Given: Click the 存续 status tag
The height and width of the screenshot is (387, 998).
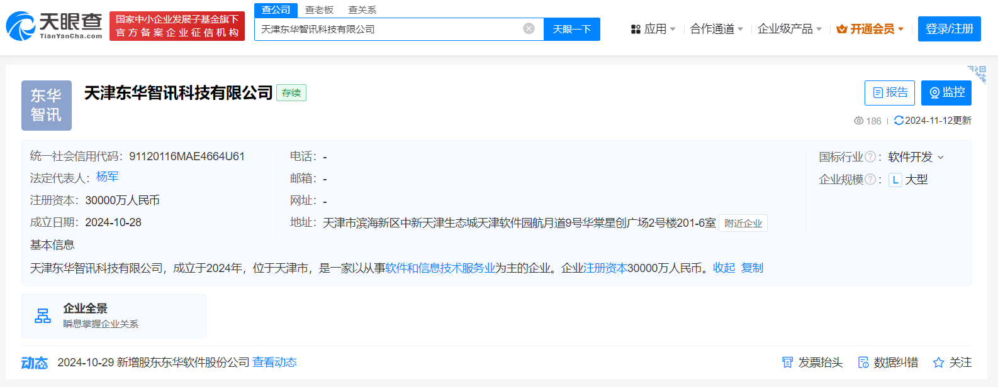Looking at the screenshot, I should click(291, 93).
